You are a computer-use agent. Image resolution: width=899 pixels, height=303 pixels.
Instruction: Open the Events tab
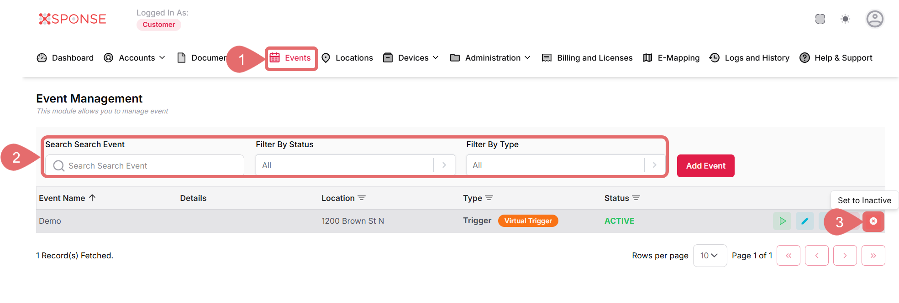pos(291,58)
